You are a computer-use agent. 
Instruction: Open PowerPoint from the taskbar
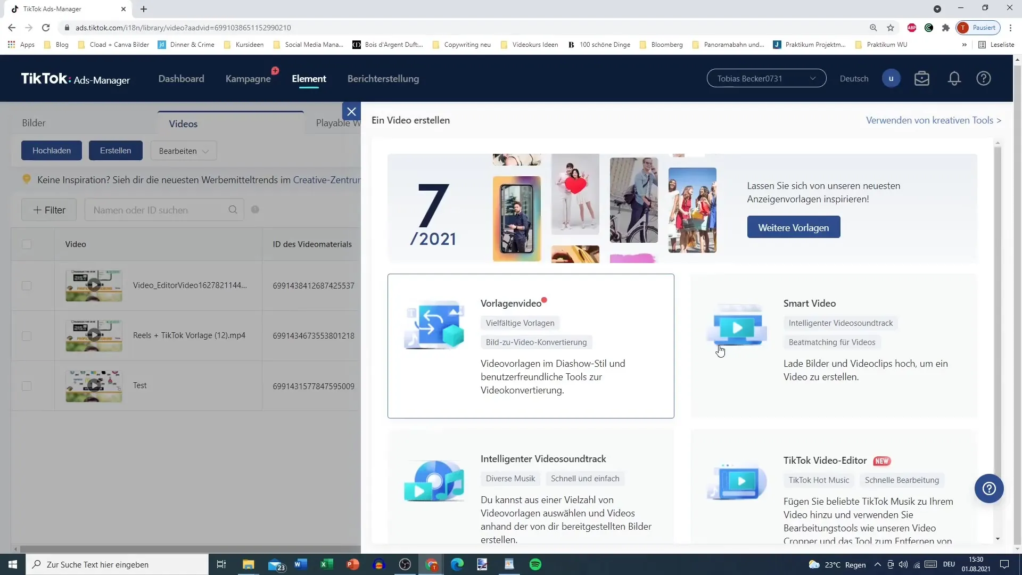tap(353, 564)
